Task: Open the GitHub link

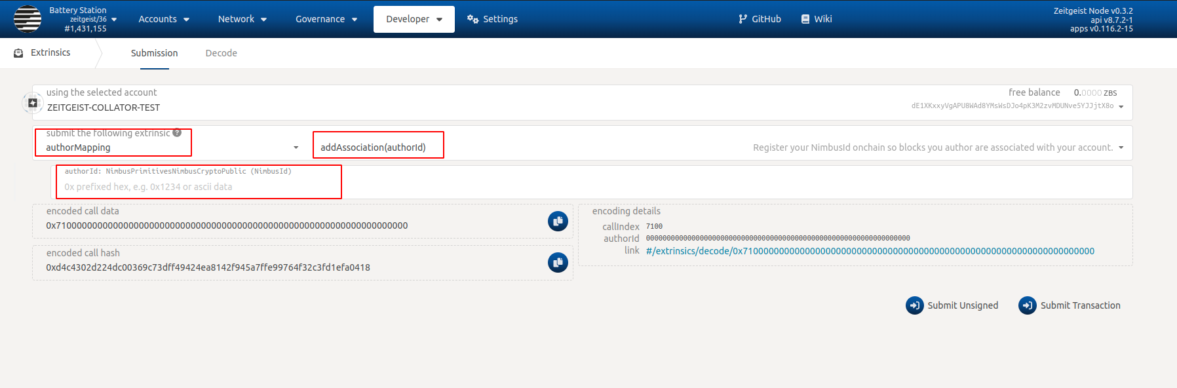Action: click(x=760, y=19)
